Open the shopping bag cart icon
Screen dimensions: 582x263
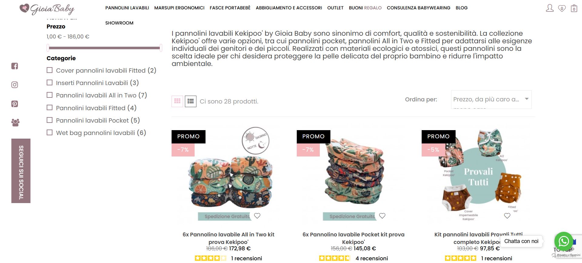(x=574, y=8)
